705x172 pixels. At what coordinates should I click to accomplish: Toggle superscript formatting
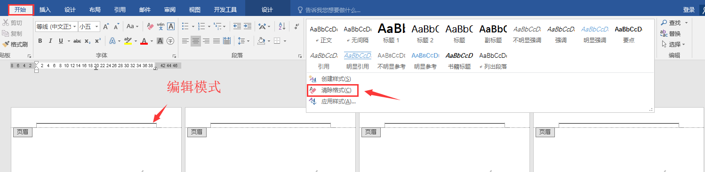tap(97, 41)
